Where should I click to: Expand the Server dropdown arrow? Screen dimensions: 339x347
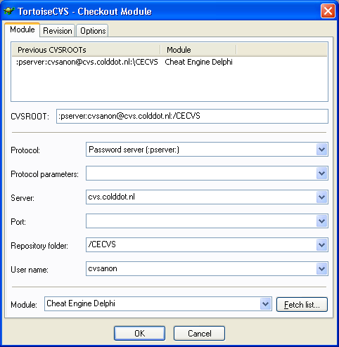click(x=321, y=197)
